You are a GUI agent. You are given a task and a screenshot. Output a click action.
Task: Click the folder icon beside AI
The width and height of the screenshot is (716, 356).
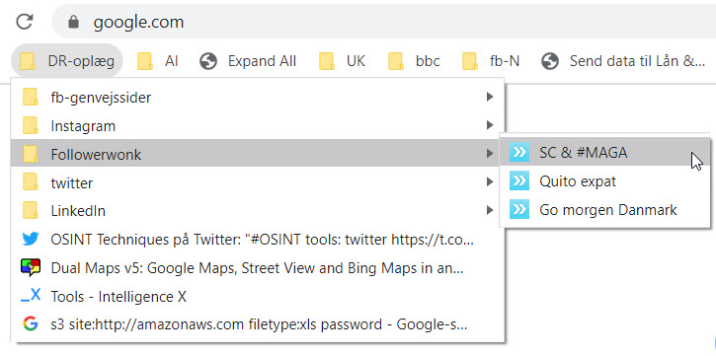145,61
